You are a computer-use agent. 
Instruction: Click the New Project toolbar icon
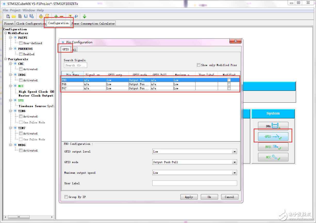pos(8,16)
